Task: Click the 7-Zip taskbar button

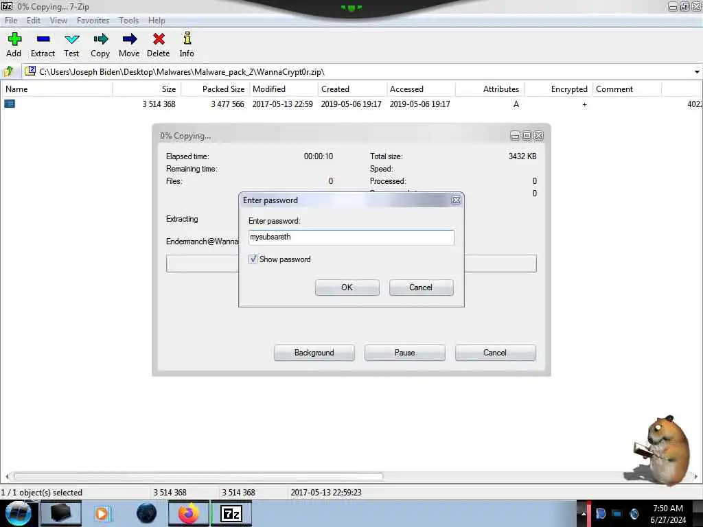Action: 231,513
